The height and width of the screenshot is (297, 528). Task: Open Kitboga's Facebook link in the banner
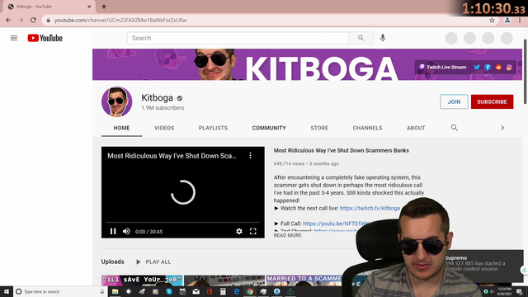[488, 67]
